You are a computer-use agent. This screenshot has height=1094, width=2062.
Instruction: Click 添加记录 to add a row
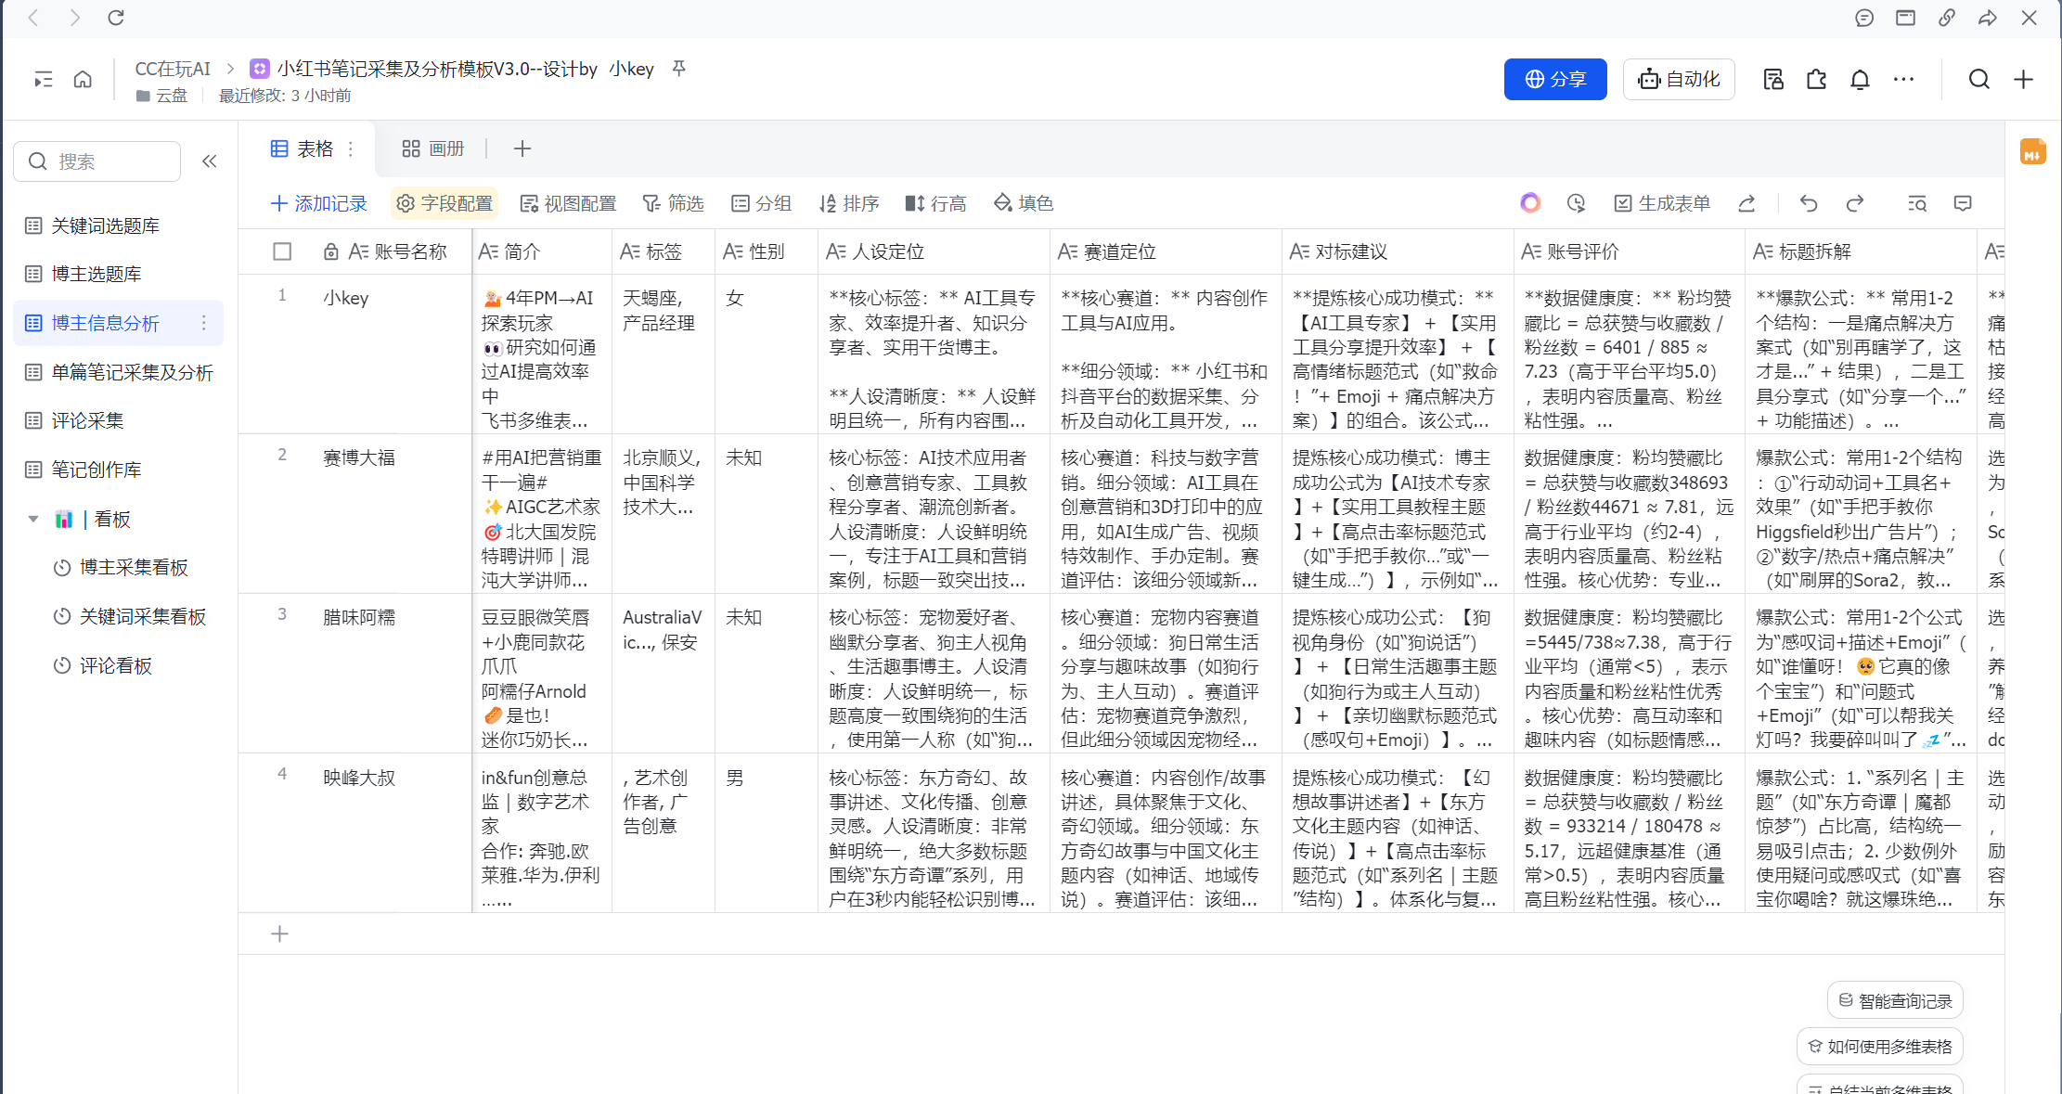click(x=318, y=203)
